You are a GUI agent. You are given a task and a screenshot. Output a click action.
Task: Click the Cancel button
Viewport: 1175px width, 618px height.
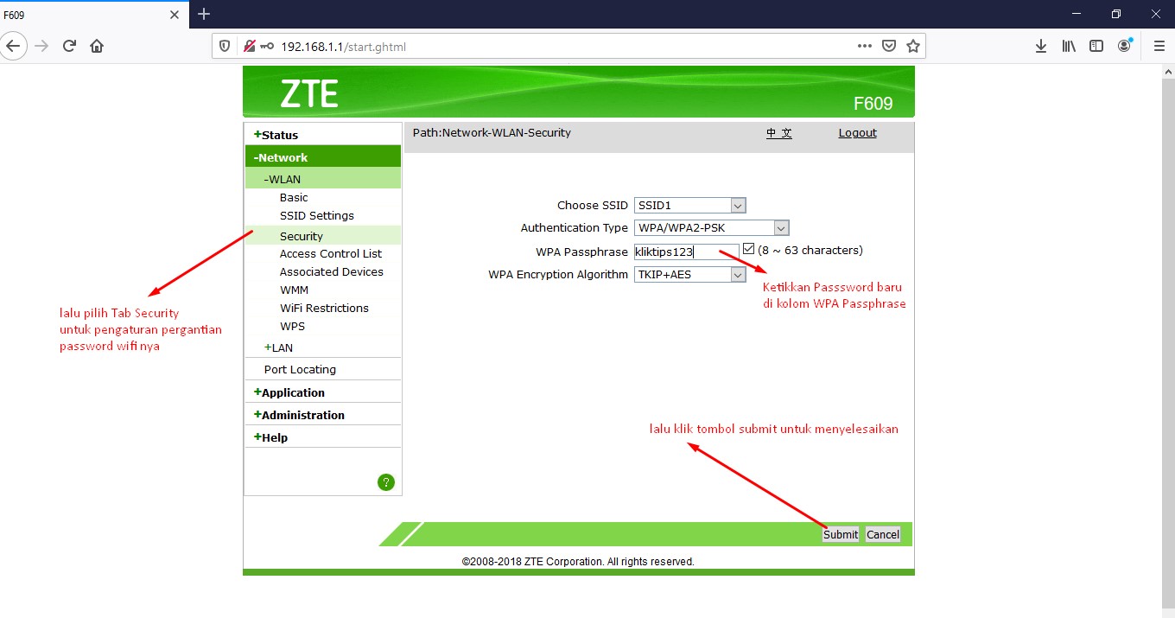point(883,534)
